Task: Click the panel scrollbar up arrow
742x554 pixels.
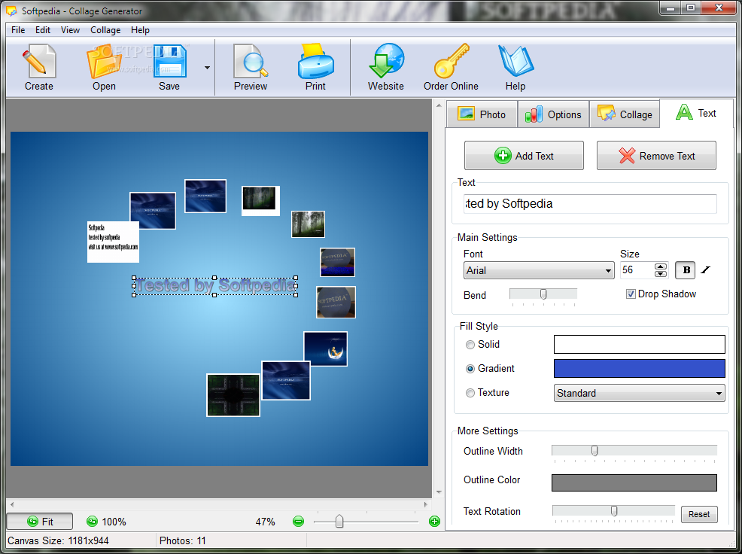Action: [x=439, y=105]
